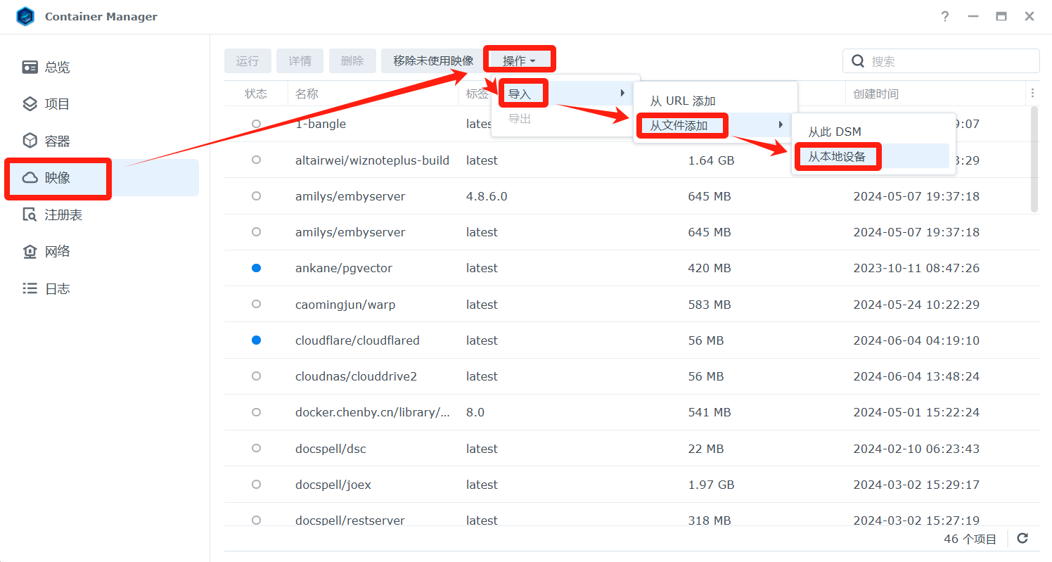Select status circle for ankane/pgvector row
The width and height of the screenshot is (1052, 562).
256,268
